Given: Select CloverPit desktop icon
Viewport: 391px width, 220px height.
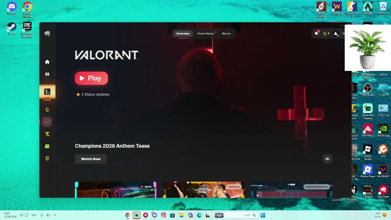Looking at the screenshot, I should (x=368, y=192).
